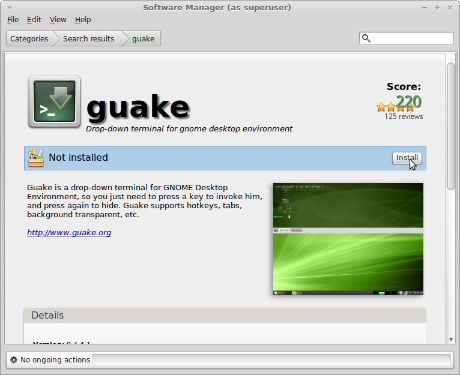Select the guake breadcrumb
460x375 pixels.
(143, 39)
